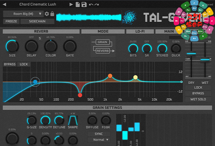The width and height of the screenshot is (215, 146).
Task: Click the WET level fader handle
Action: tap(205, 60)
